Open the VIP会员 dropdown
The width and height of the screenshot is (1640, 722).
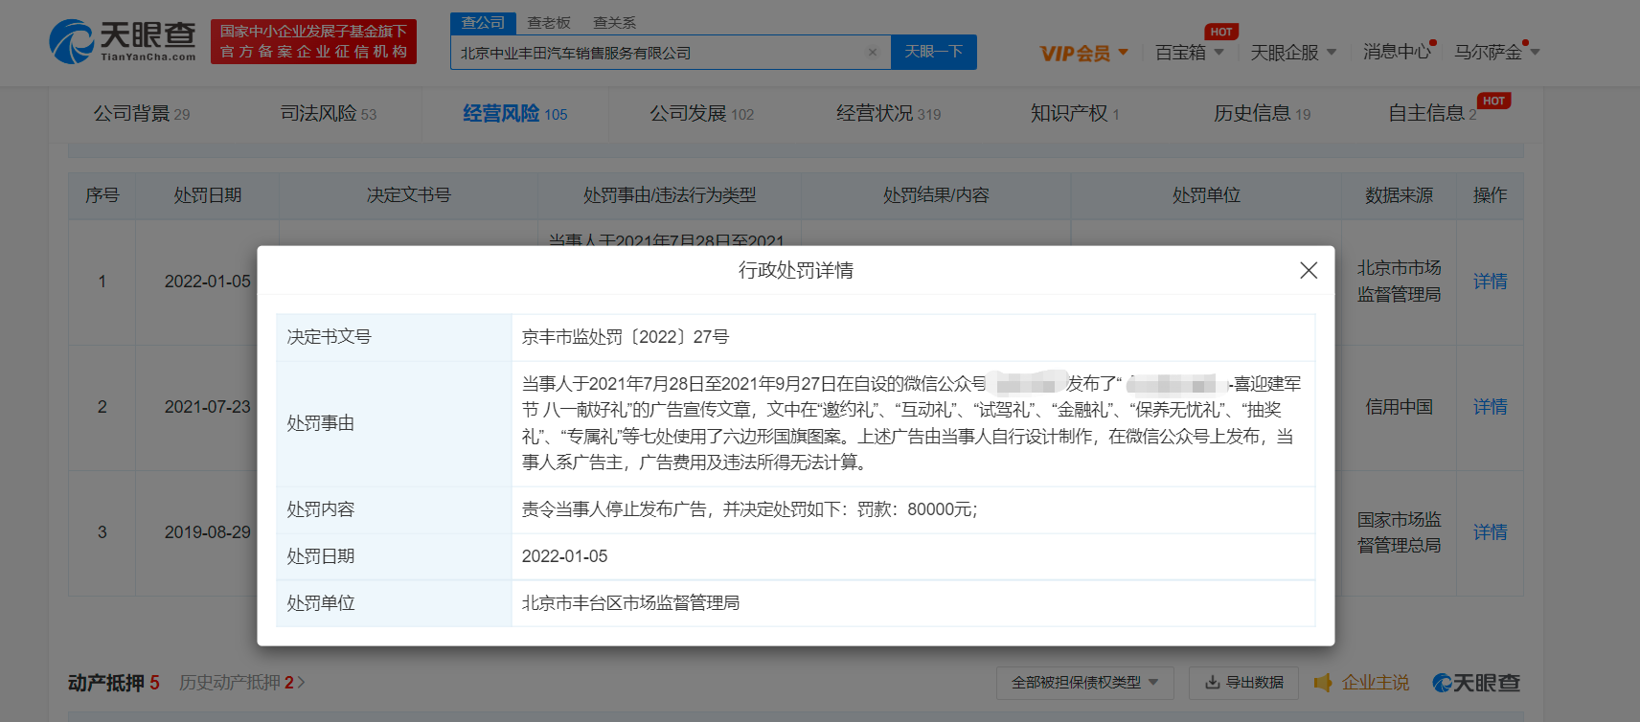1084,53
